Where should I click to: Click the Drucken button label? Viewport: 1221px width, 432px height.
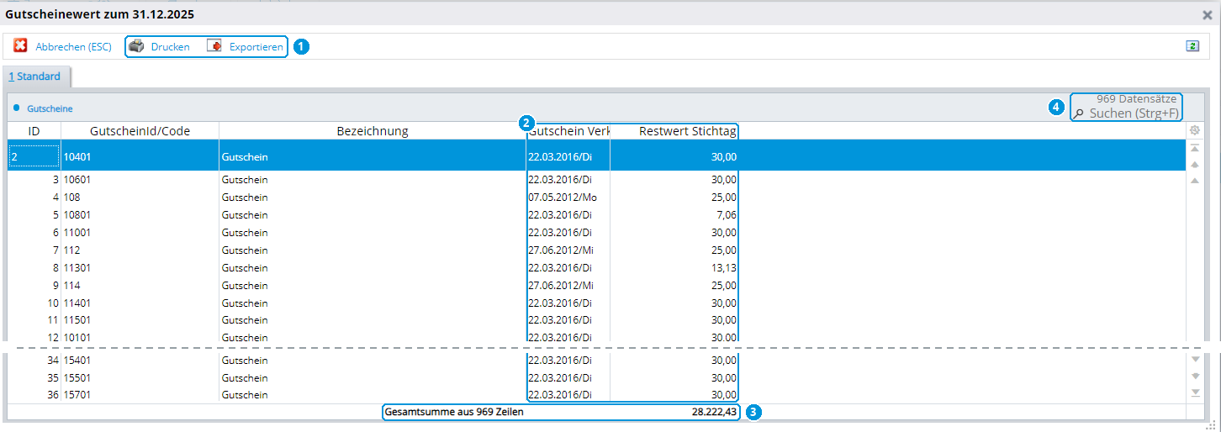pyautogui.click(x=170, y=47)
